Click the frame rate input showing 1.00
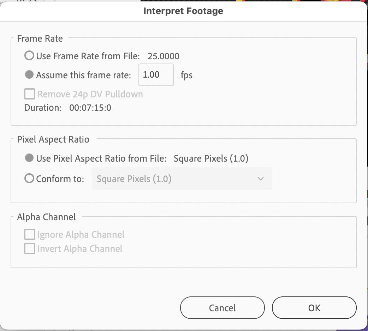The width and height of the screenshot is (368, 331). [x=156, y=75]
